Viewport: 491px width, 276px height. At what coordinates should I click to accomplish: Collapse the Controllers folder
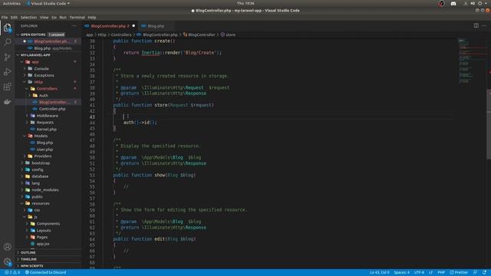pos(47,89)
